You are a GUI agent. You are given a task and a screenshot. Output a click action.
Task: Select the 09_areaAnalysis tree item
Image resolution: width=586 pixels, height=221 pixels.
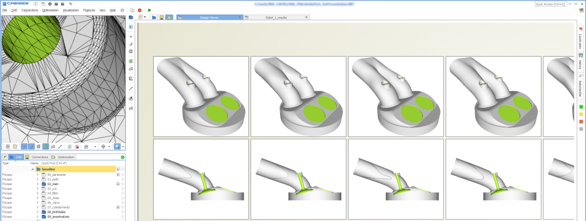coord(59,217)
